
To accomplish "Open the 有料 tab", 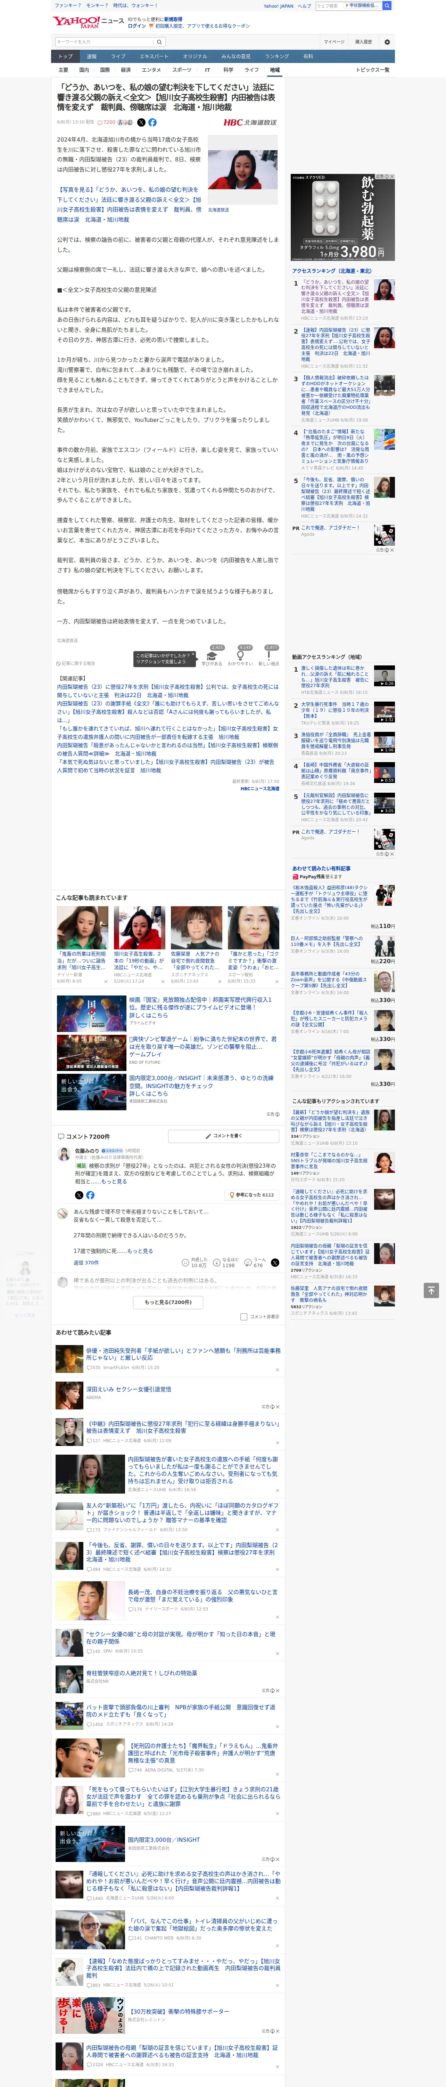I will tap(308, 57).
